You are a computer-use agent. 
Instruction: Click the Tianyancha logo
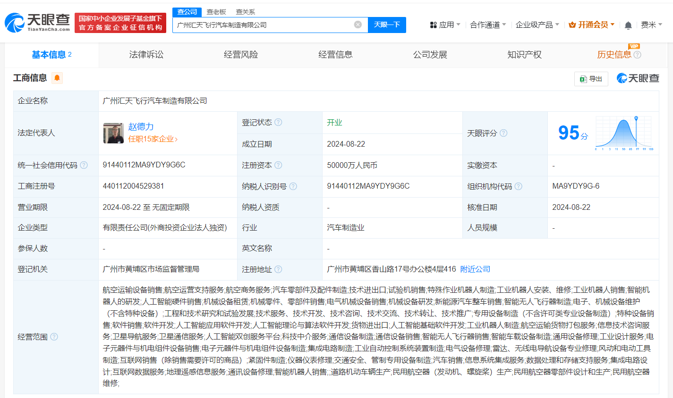click(x=35, y=21)
